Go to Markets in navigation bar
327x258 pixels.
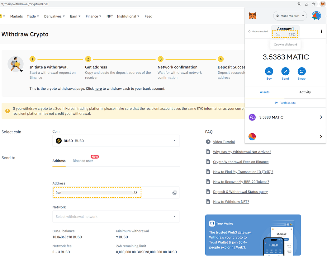[x=17, y=16]
